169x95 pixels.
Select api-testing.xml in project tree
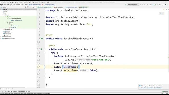point(8,29)
